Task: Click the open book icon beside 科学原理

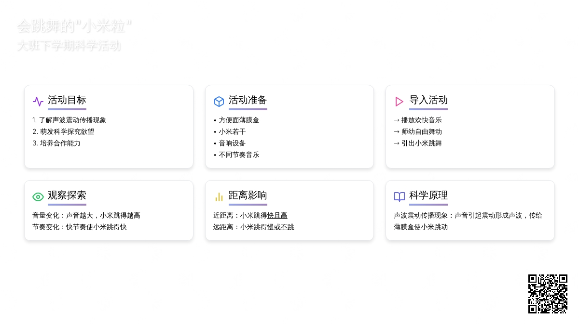Action: tap(400, 196)
